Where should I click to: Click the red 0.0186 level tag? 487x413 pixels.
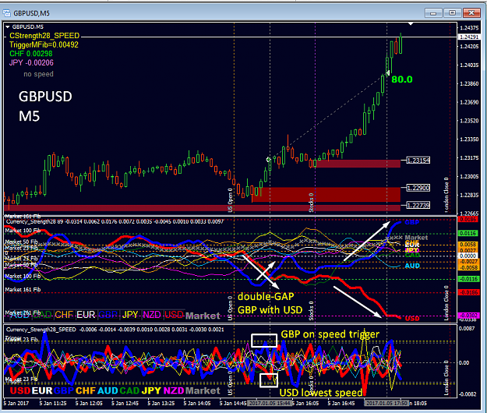468,220
